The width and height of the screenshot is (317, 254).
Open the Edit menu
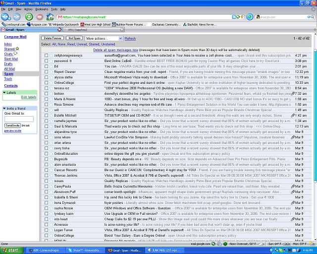10,9
